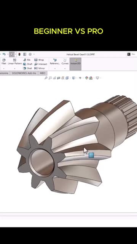Choose the Rib feature

click(27, 60)
